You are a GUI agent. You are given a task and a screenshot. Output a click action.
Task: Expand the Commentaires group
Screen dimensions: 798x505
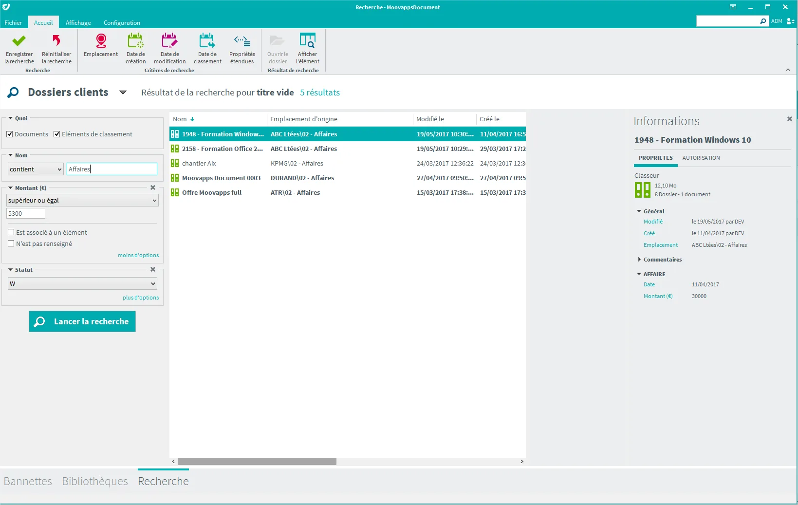[639, 260]
